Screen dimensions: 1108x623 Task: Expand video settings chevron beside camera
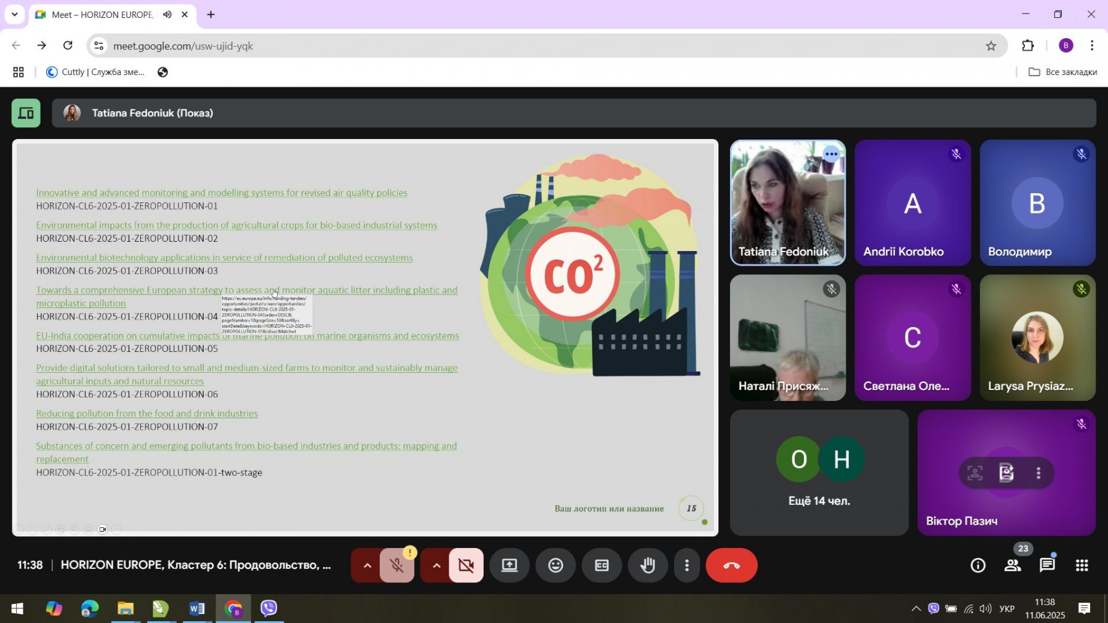[436, 565]
